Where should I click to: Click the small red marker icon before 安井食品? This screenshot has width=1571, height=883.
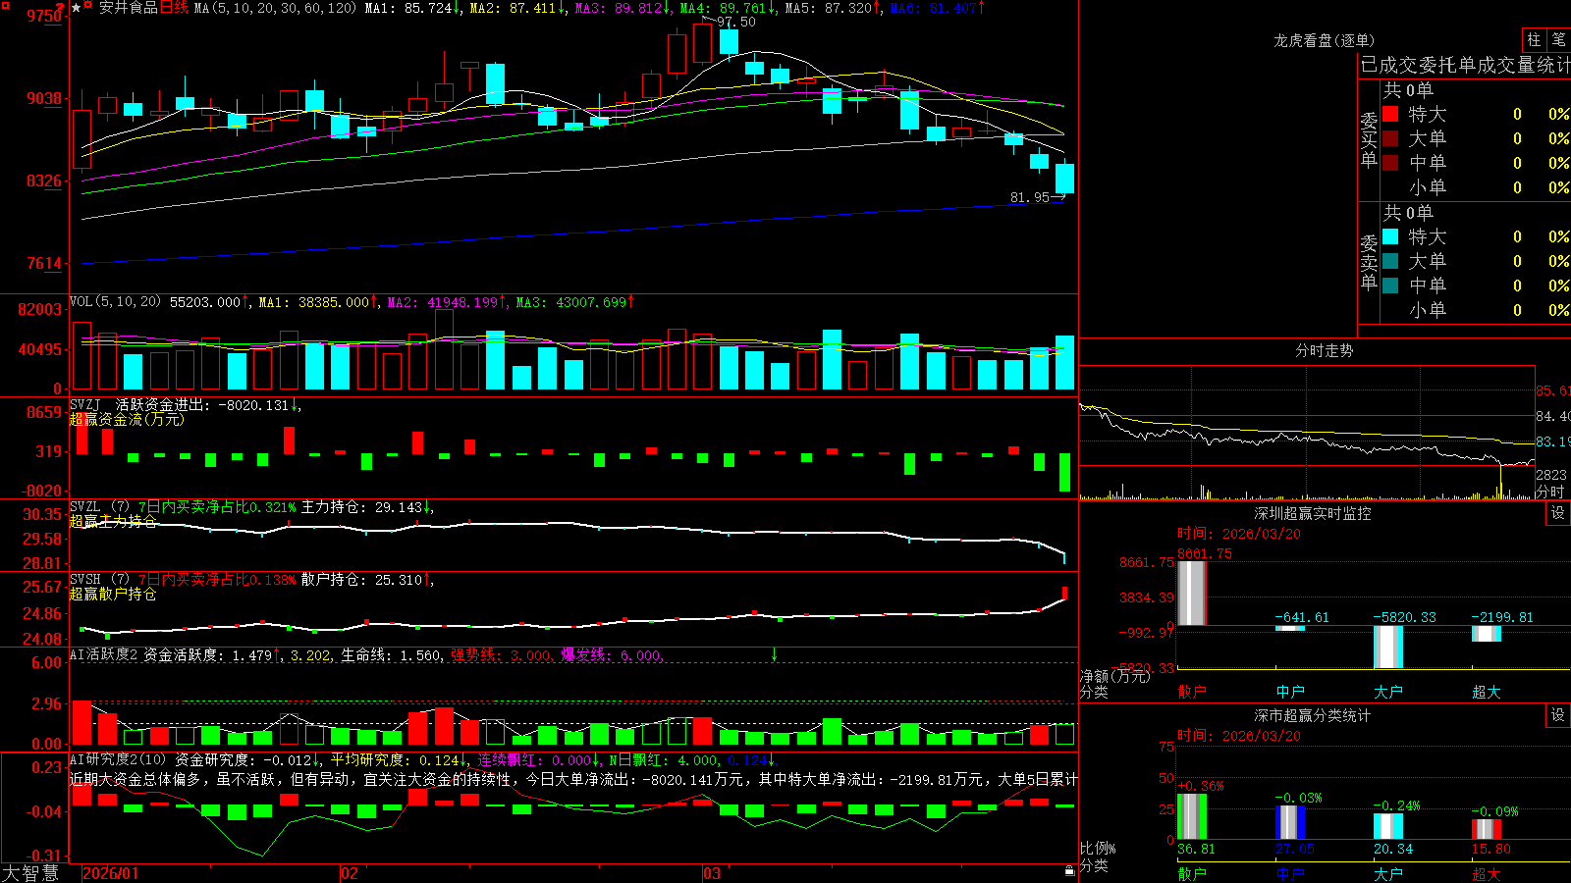coord(88,6)
